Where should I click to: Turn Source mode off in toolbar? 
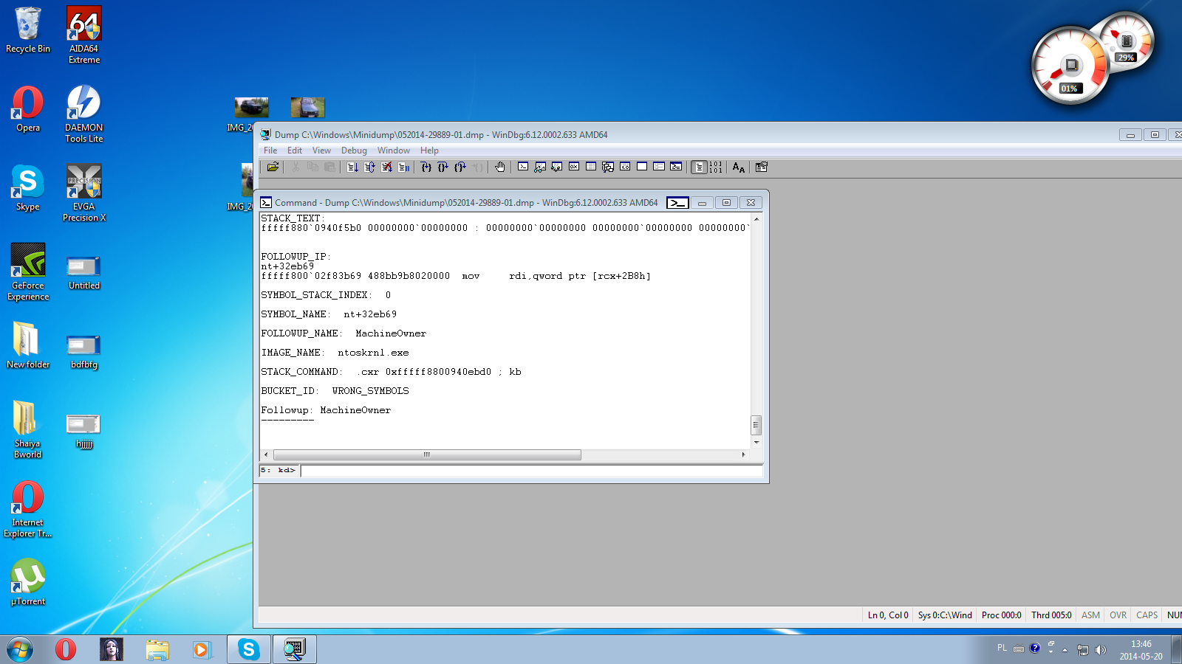[x=716, y=167]
